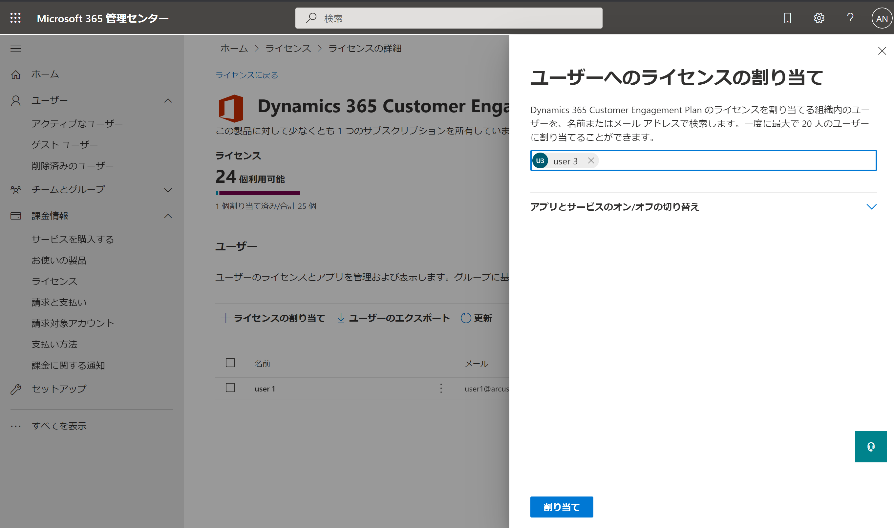Click ホーム in breadcrumb
This screenshot has height=528, width=894.
pos(234,48)
